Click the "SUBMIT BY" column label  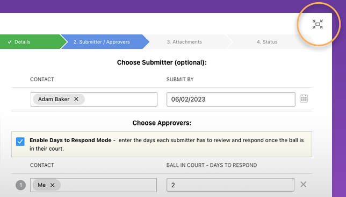click(x=180, y=79)
